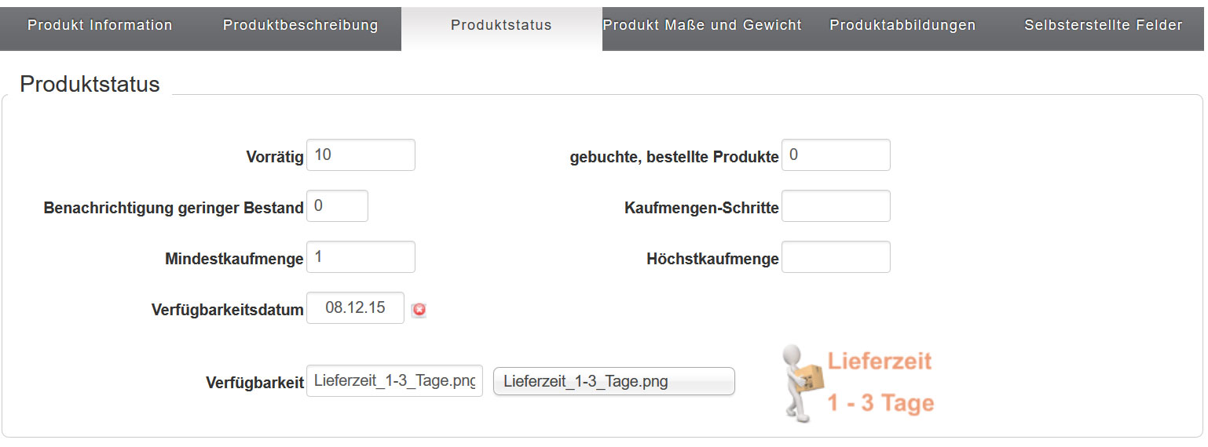1208x447 pixels.
Task: Switch to the Produkt Information tab
Action: click(100, 25)
